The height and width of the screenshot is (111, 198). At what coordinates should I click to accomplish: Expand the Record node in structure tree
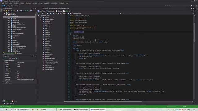coord(41,18)
